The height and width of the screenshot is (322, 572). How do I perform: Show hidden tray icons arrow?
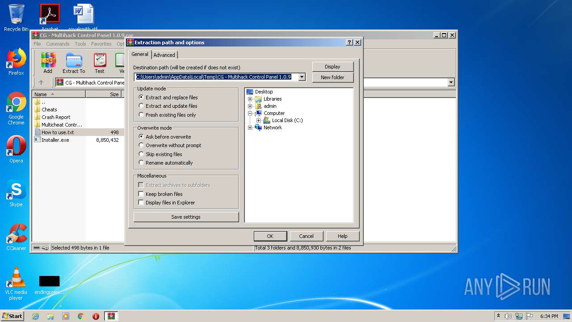(x=498, y=316)
